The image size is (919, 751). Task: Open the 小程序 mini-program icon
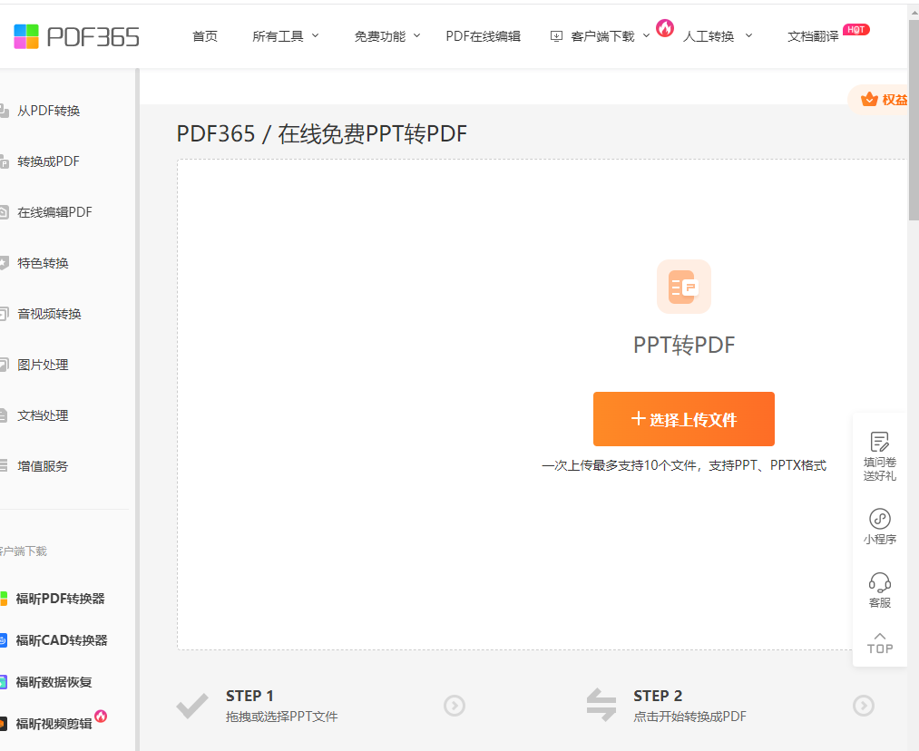[x=880, y=519]
